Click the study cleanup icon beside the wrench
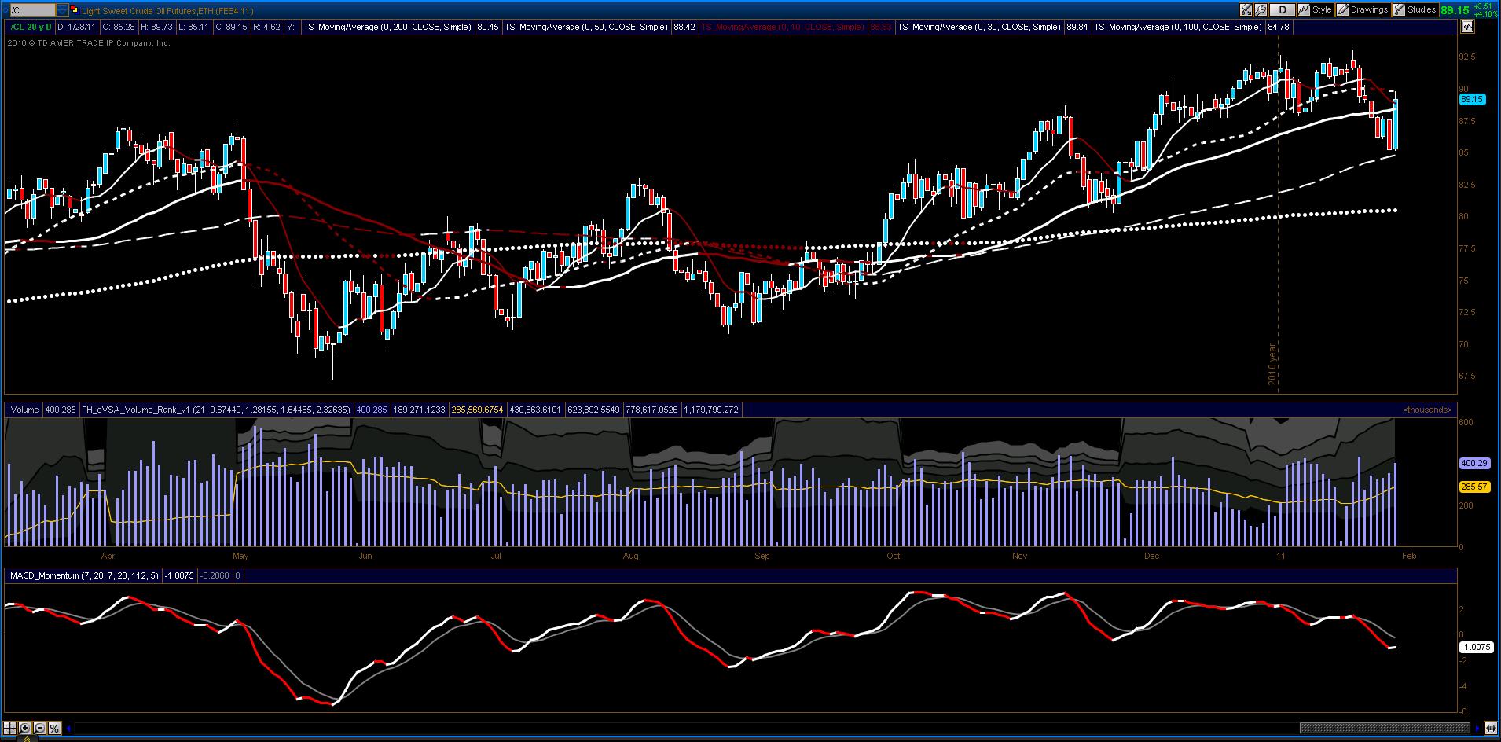The width and height of the screenshot is (1501, 742). coord(1246,10)
